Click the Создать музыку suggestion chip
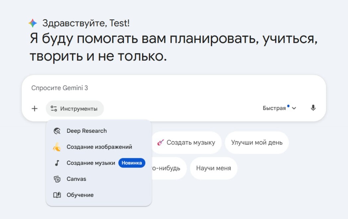The image size is (348, 219). (x=186, y=142)
